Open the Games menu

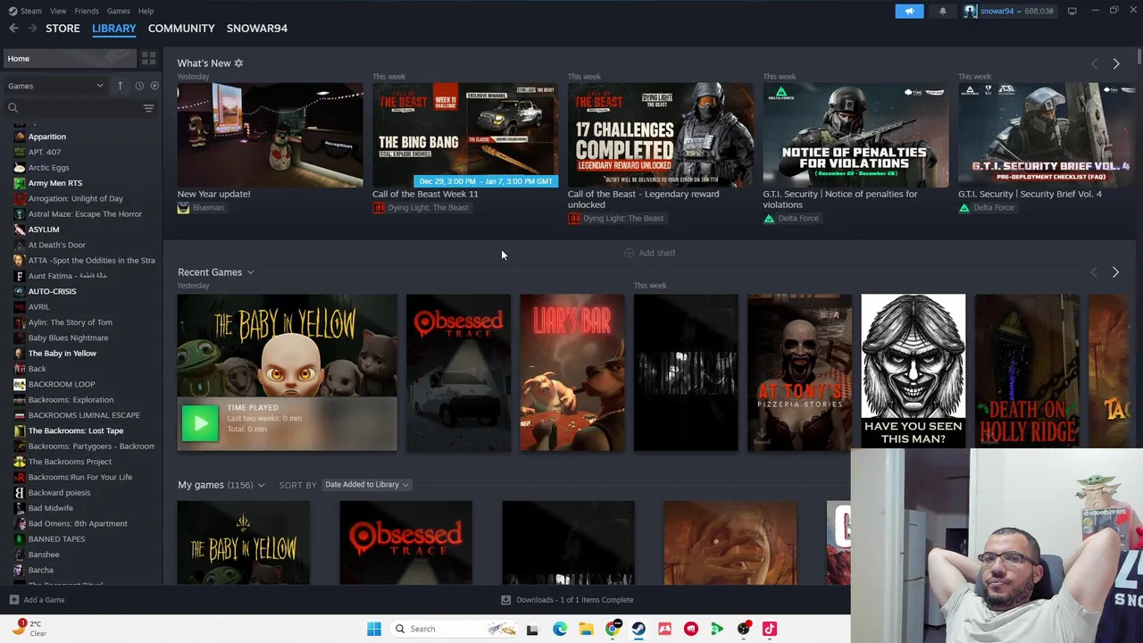click(x=118, y=11)
